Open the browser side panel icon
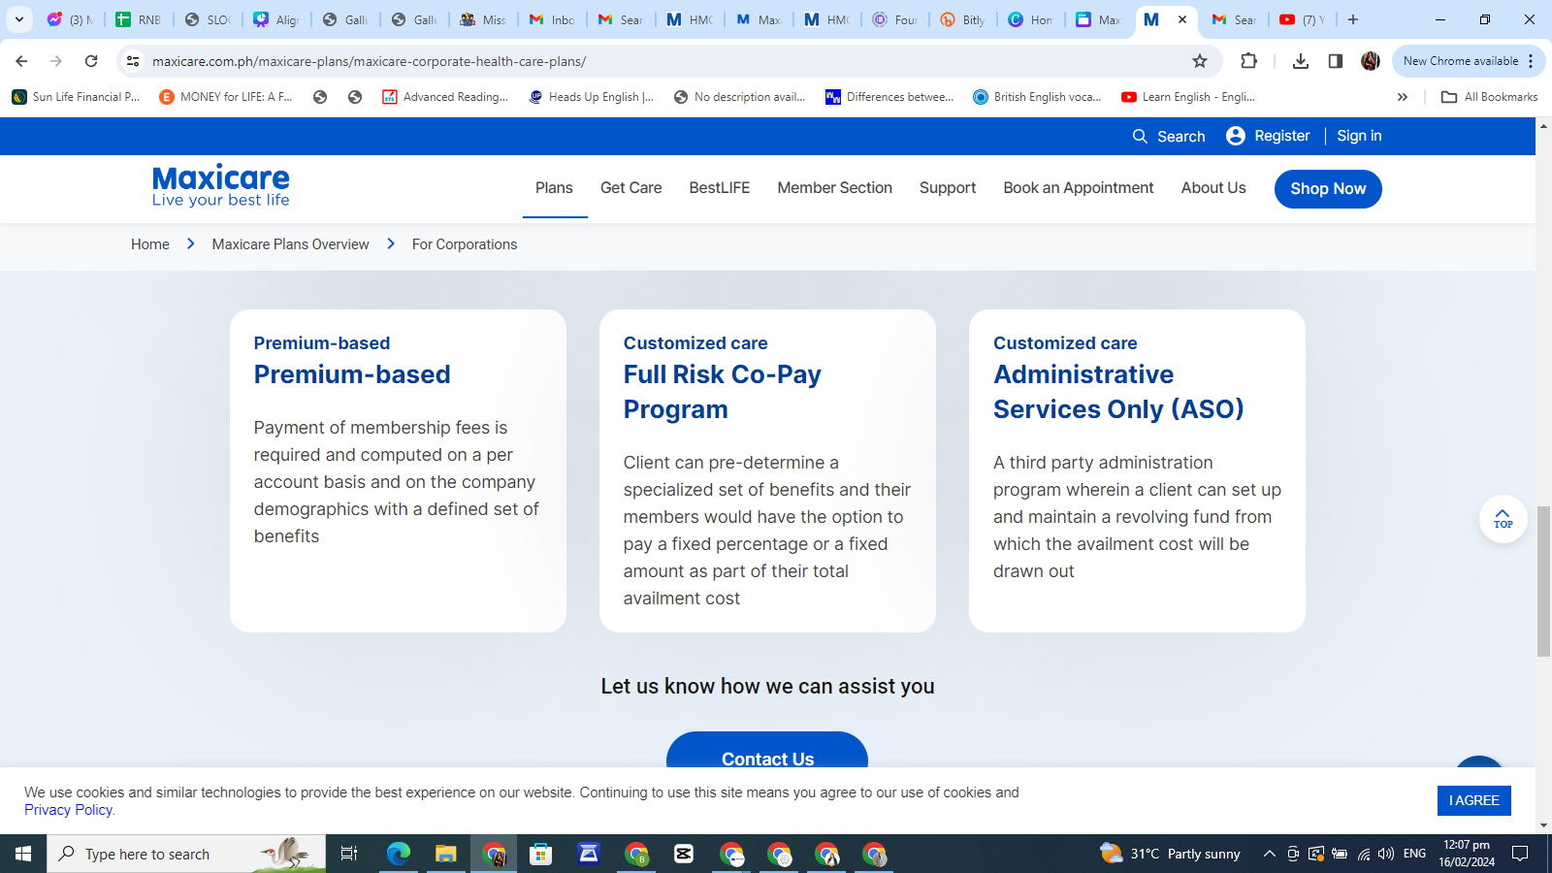The image size is (1552, 873). tap(1336, 61)
